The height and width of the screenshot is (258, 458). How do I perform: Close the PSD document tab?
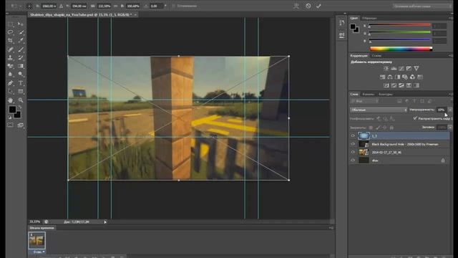(135, 14)
